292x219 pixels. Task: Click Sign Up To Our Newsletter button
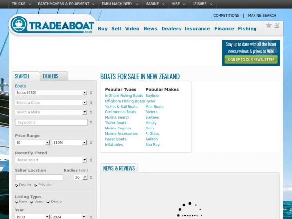tap(251, 60)
